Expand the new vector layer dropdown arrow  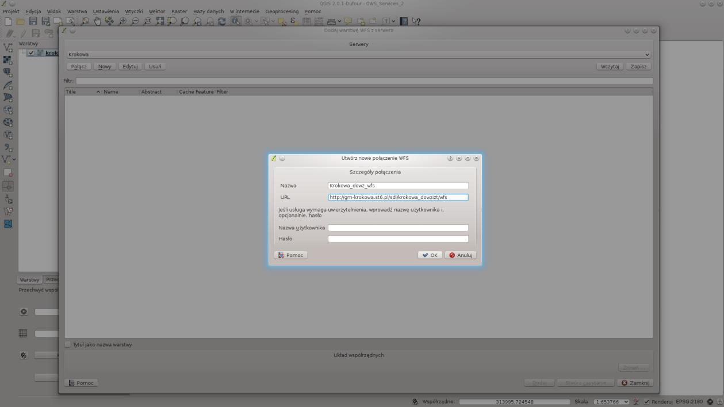(x=14, y=160)
